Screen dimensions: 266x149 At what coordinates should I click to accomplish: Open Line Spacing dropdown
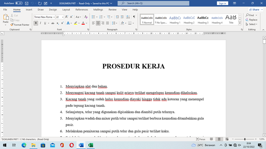114,23
